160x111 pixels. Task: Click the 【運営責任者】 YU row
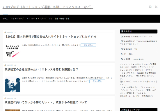(139, 49)
